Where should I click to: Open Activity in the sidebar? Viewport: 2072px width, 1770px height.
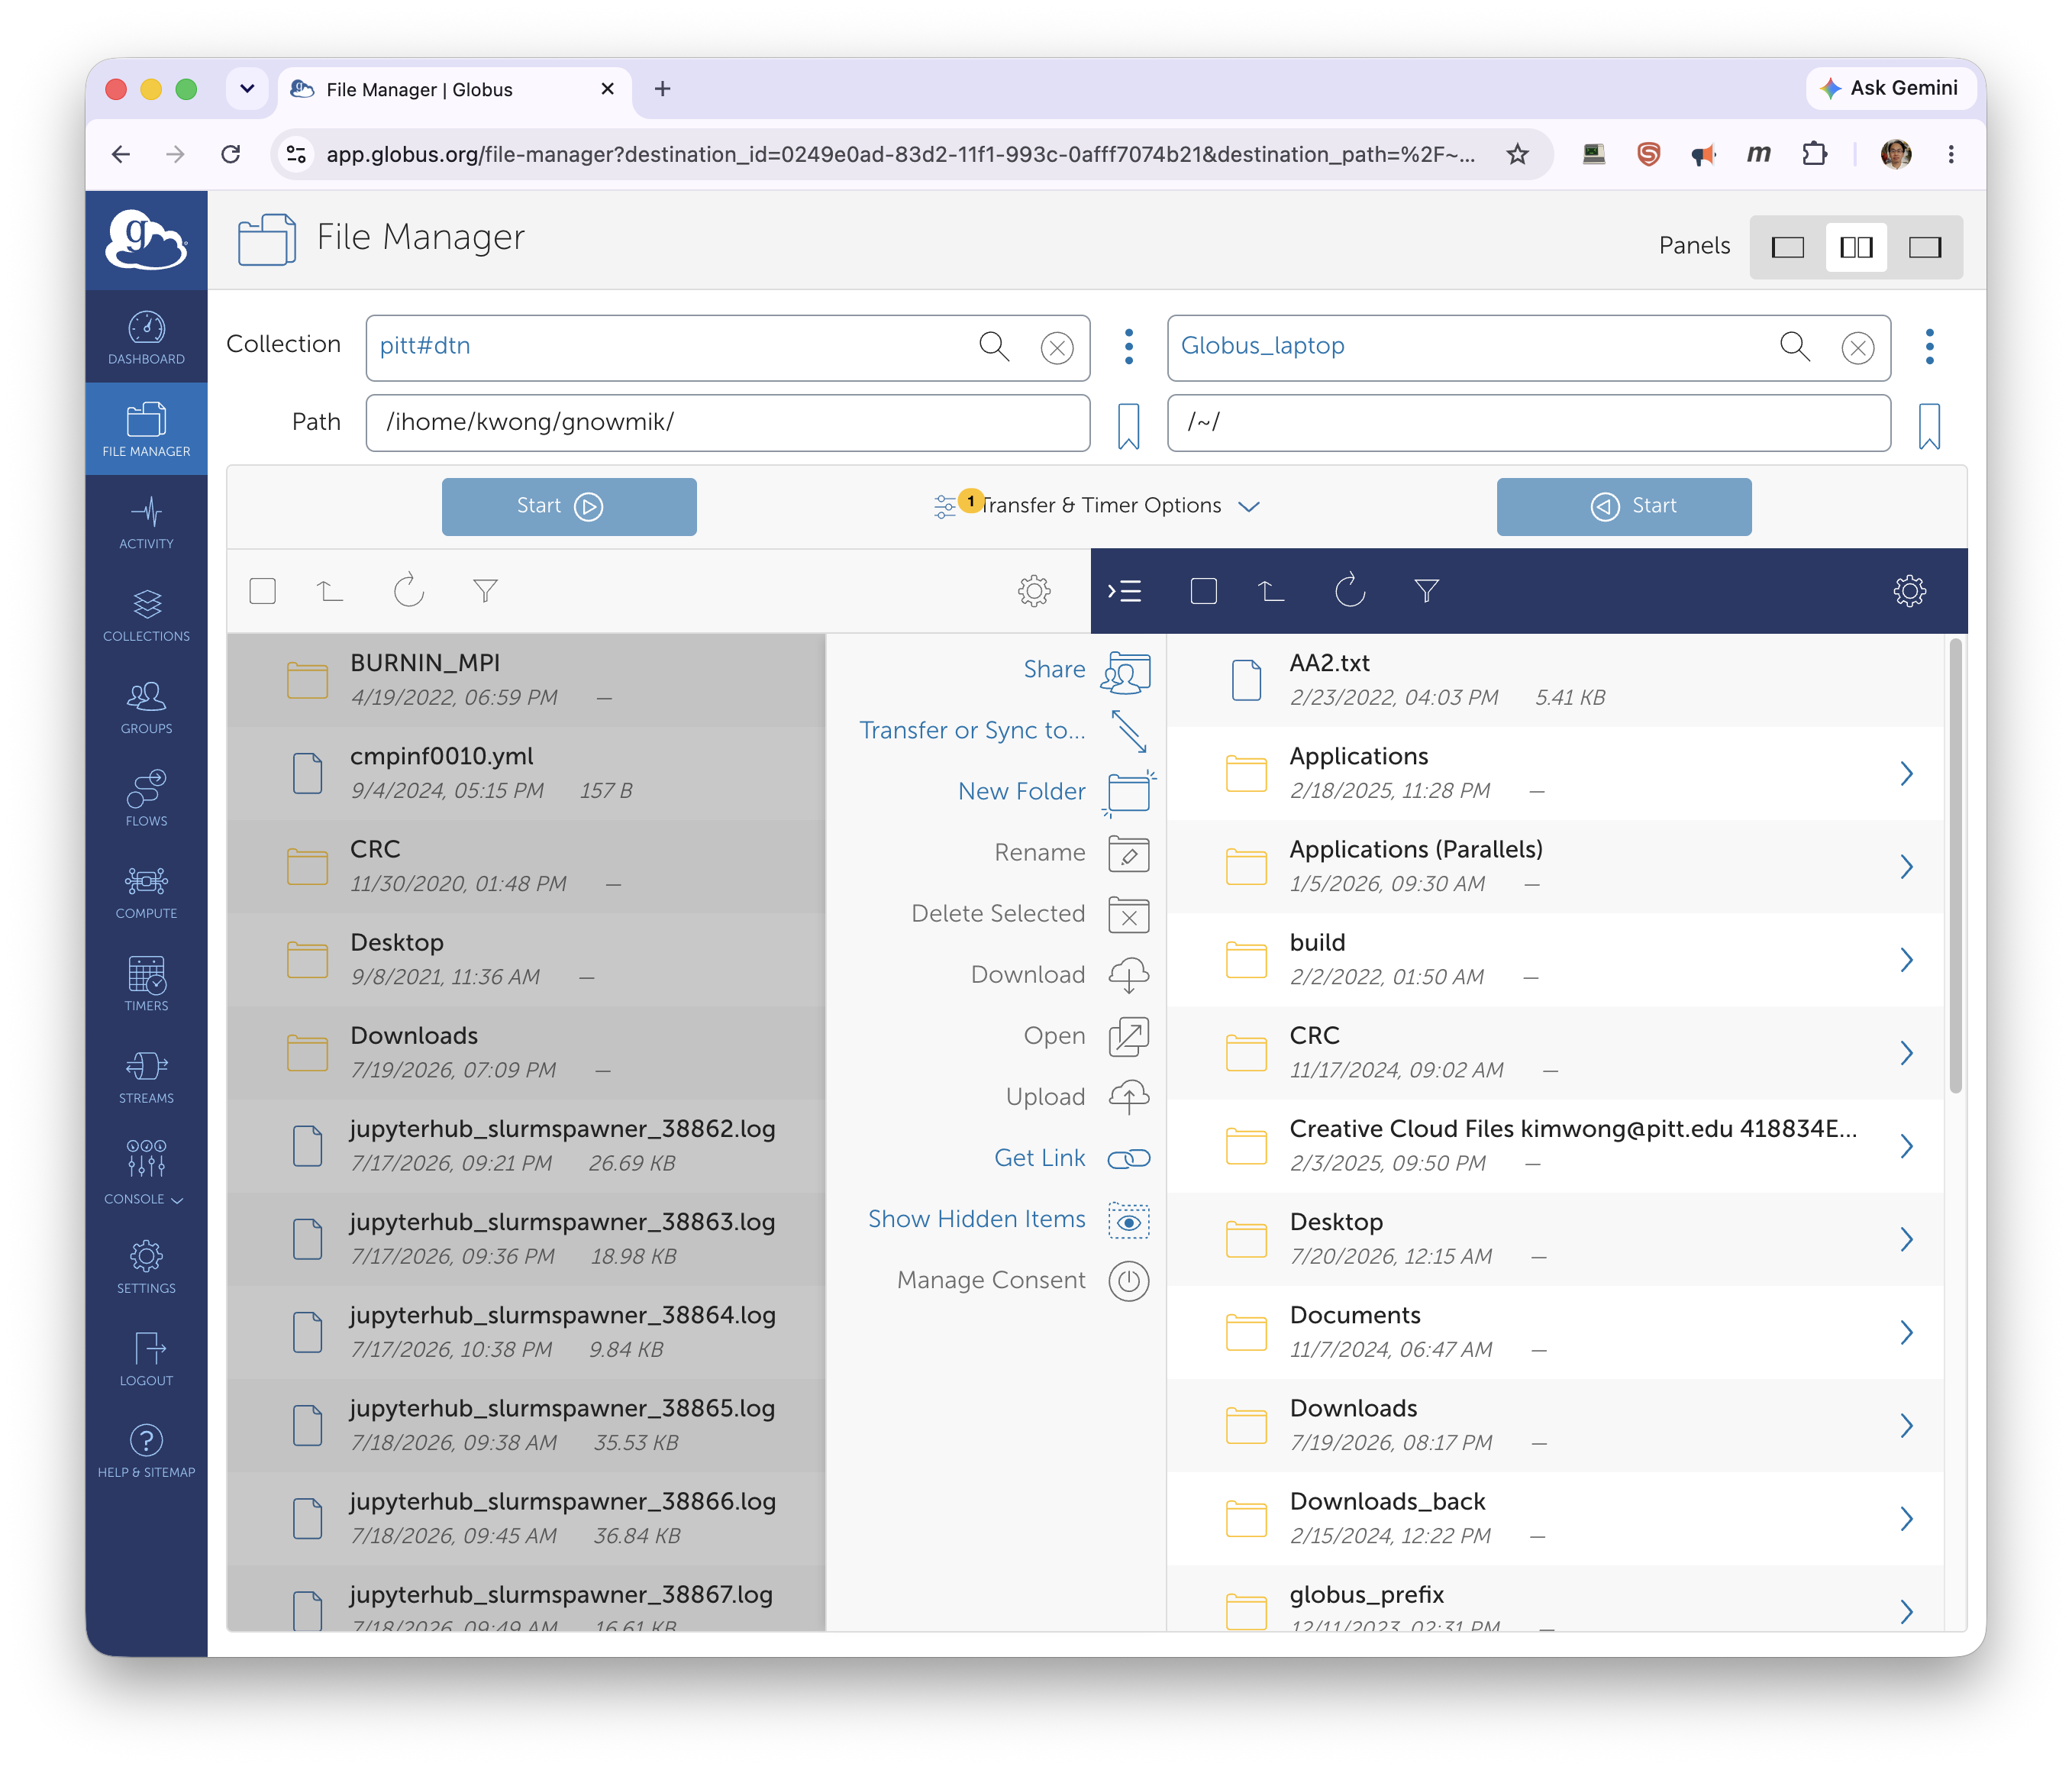tap(146, 523)
